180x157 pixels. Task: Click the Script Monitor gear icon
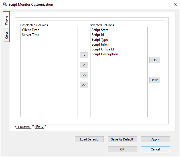[x=5, y=5]
